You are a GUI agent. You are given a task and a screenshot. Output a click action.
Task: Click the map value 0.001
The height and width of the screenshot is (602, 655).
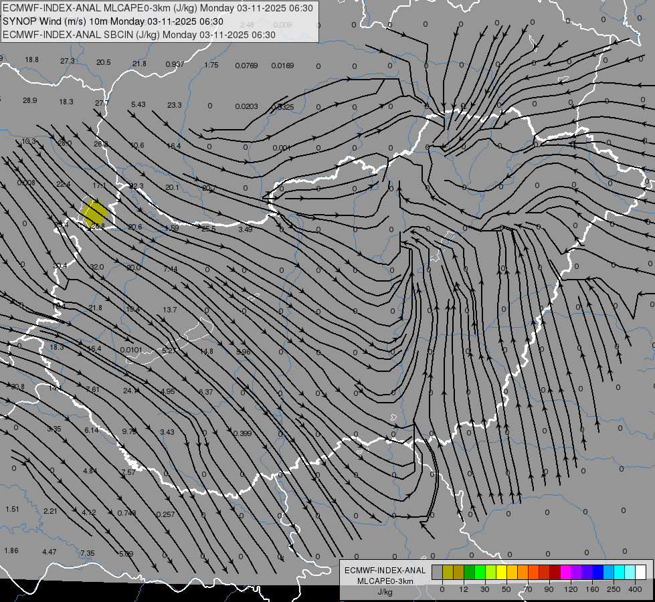(281, 148)
